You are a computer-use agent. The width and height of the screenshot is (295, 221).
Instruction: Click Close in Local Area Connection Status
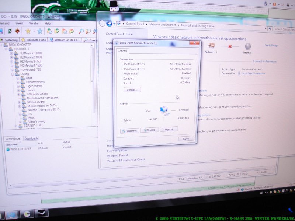186,139
